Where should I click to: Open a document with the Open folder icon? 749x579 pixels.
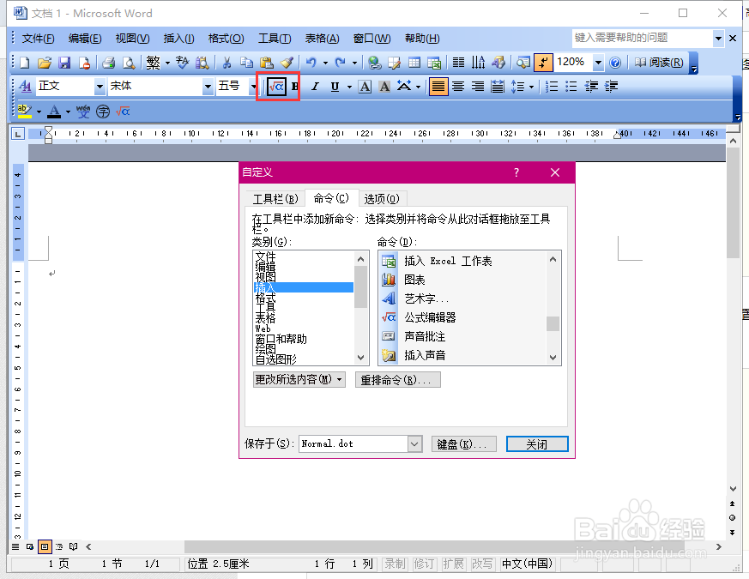coord(44,62)
